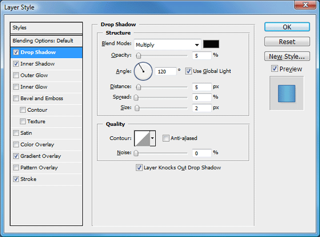Image resolution: width=320 pixels, height=237 pixels.
Task: Click the Opacity slider handle
Action: point(139,55)
